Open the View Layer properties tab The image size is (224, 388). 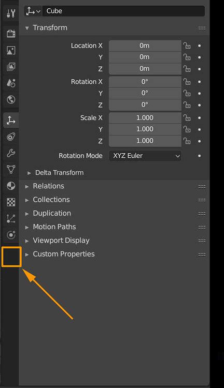[x=11, y=67]
